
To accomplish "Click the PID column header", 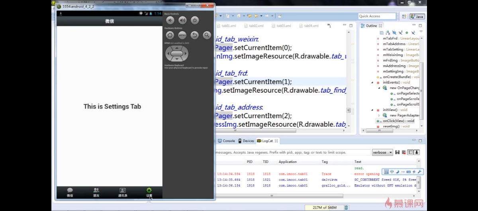I will pos(250,162).
